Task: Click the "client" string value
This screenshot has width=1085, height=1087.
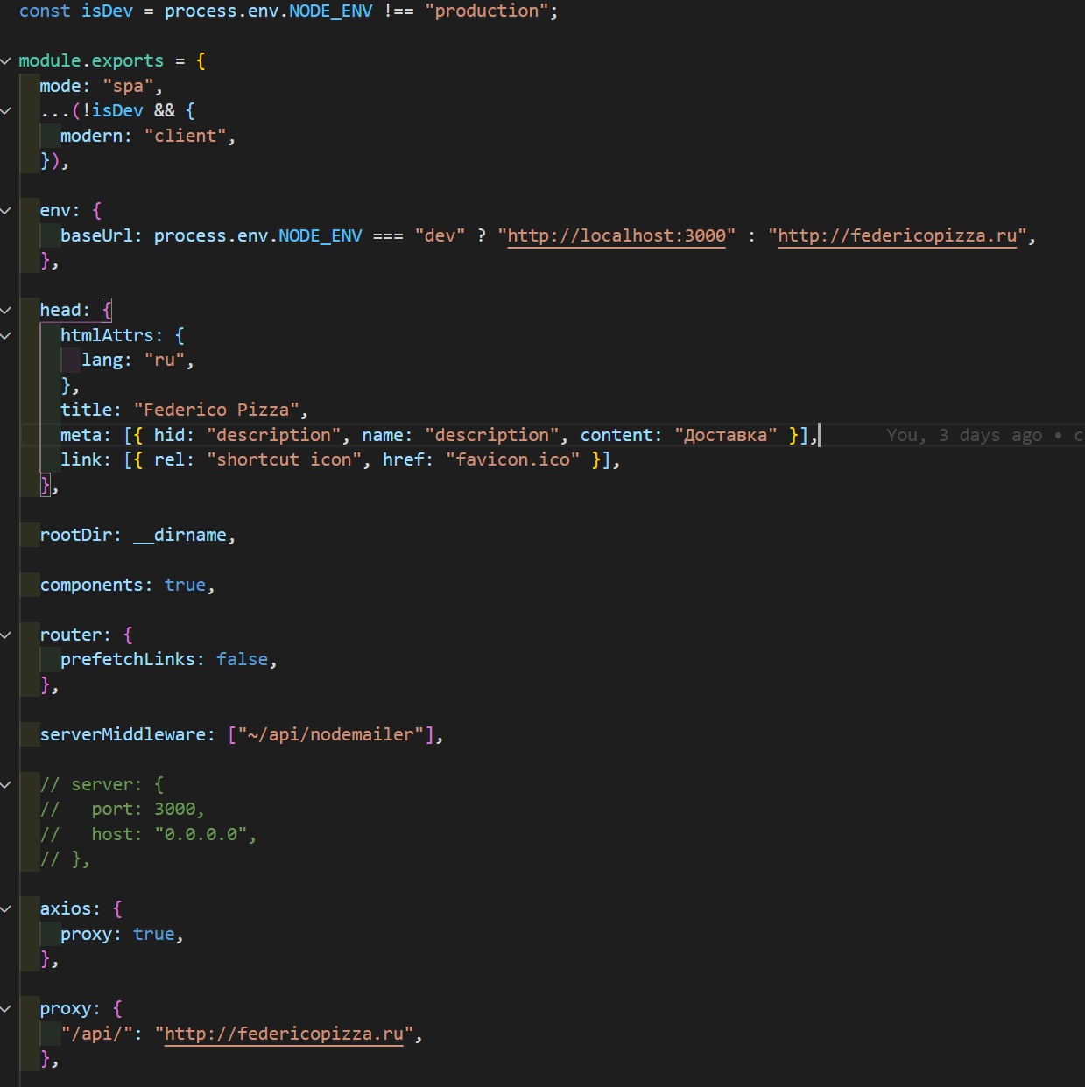Action: [185, 136]
